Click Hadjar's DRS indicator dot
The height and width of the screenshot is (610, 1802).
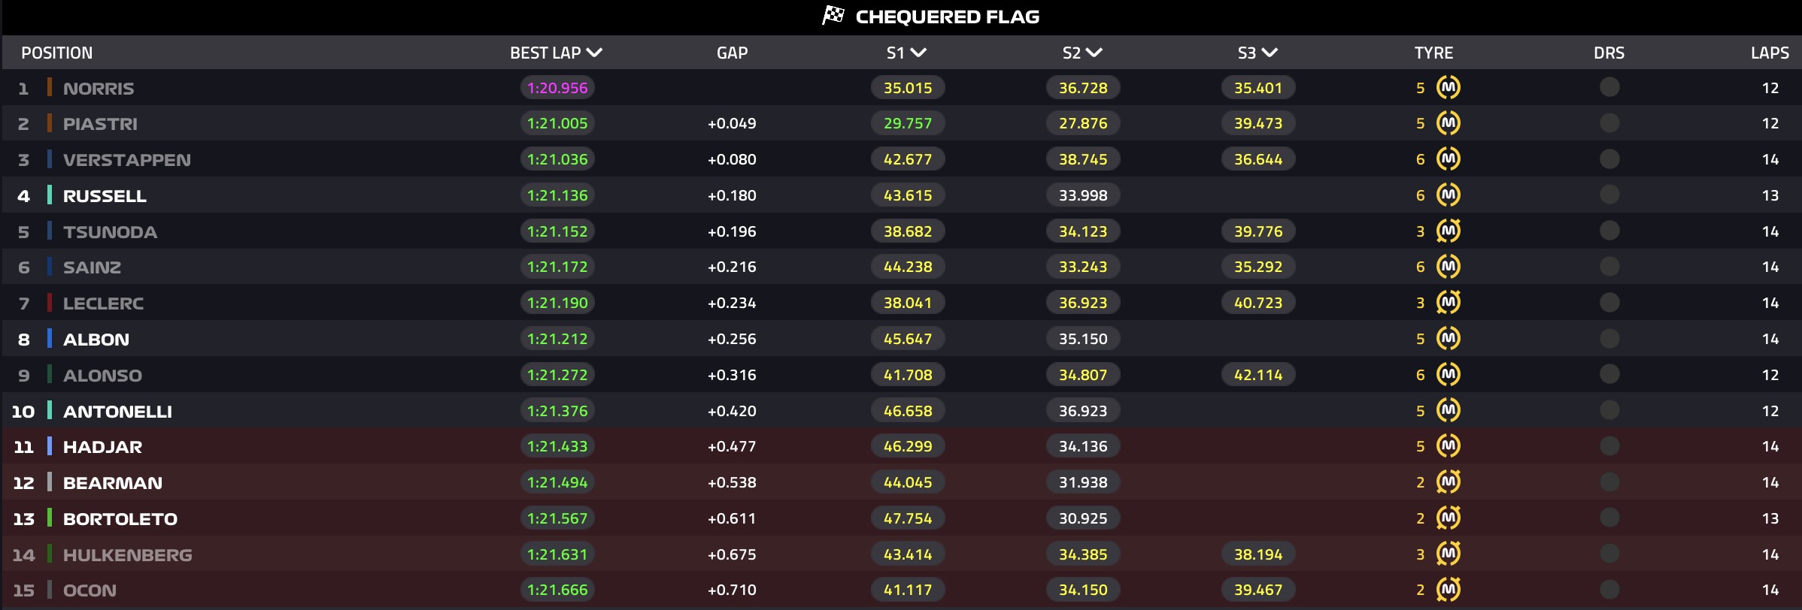1609,446
